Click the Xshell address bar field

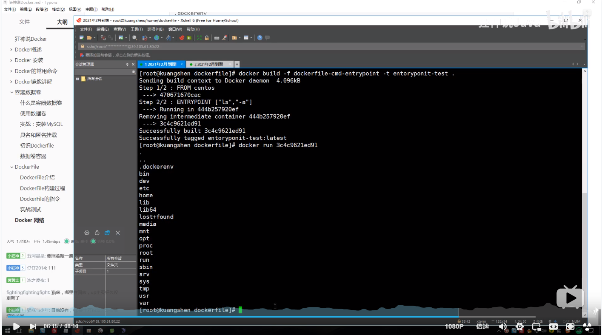point(332,47)
